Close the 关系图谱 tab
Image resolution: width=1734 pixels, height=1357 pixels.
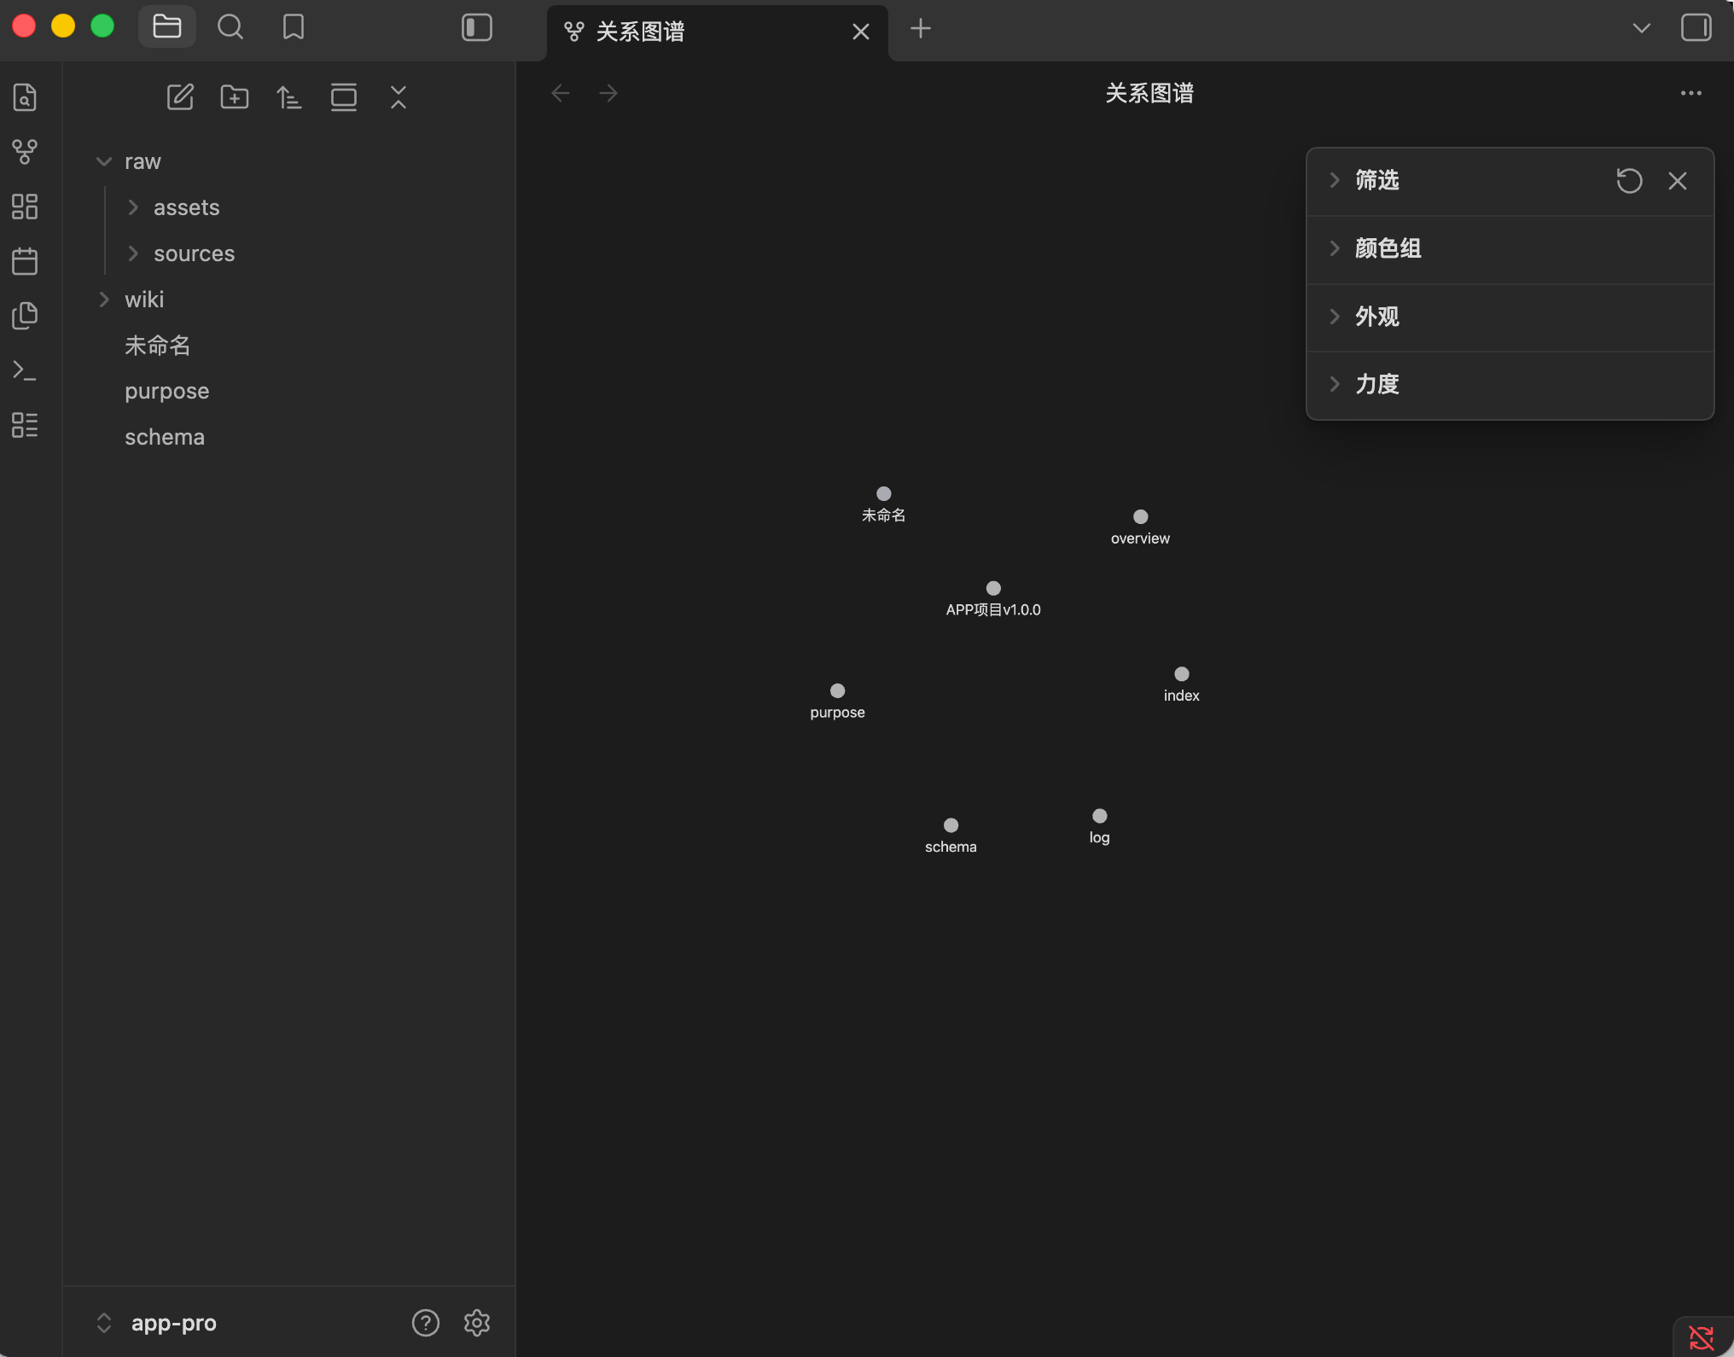click(x=861, y=32)
